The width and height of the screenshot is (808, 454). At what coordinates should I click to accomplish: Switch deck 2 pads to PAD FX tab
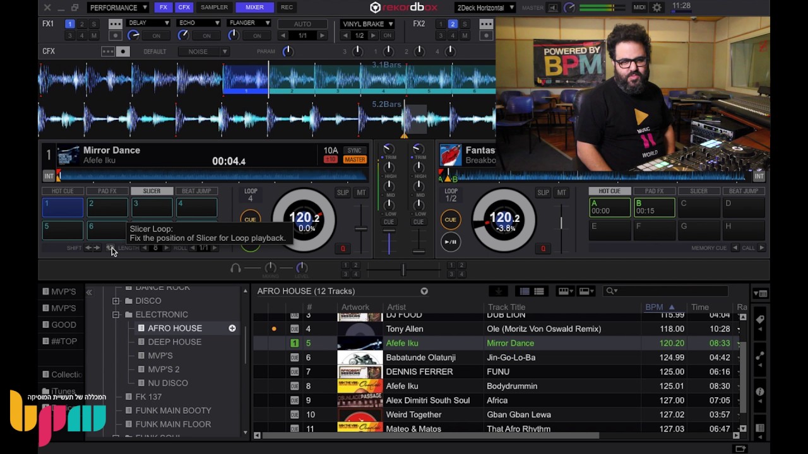coord(654,191)
